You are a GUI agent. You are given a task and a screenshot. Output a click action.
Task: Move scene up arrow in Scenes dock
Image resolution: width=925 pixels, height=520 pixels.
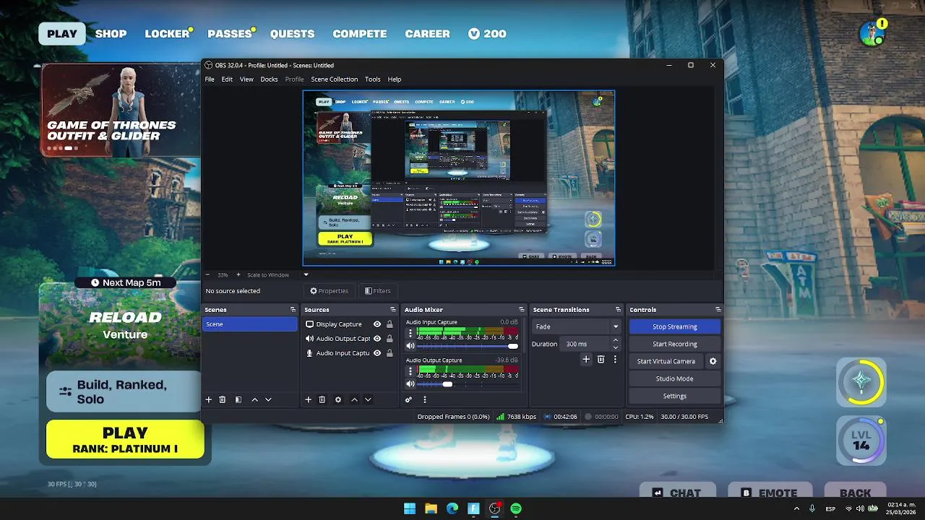click(x=254, y=399)
